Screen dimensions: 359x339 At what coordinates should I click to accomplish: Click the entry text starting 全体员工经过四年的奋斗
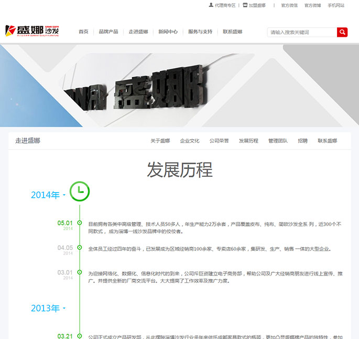210,249
